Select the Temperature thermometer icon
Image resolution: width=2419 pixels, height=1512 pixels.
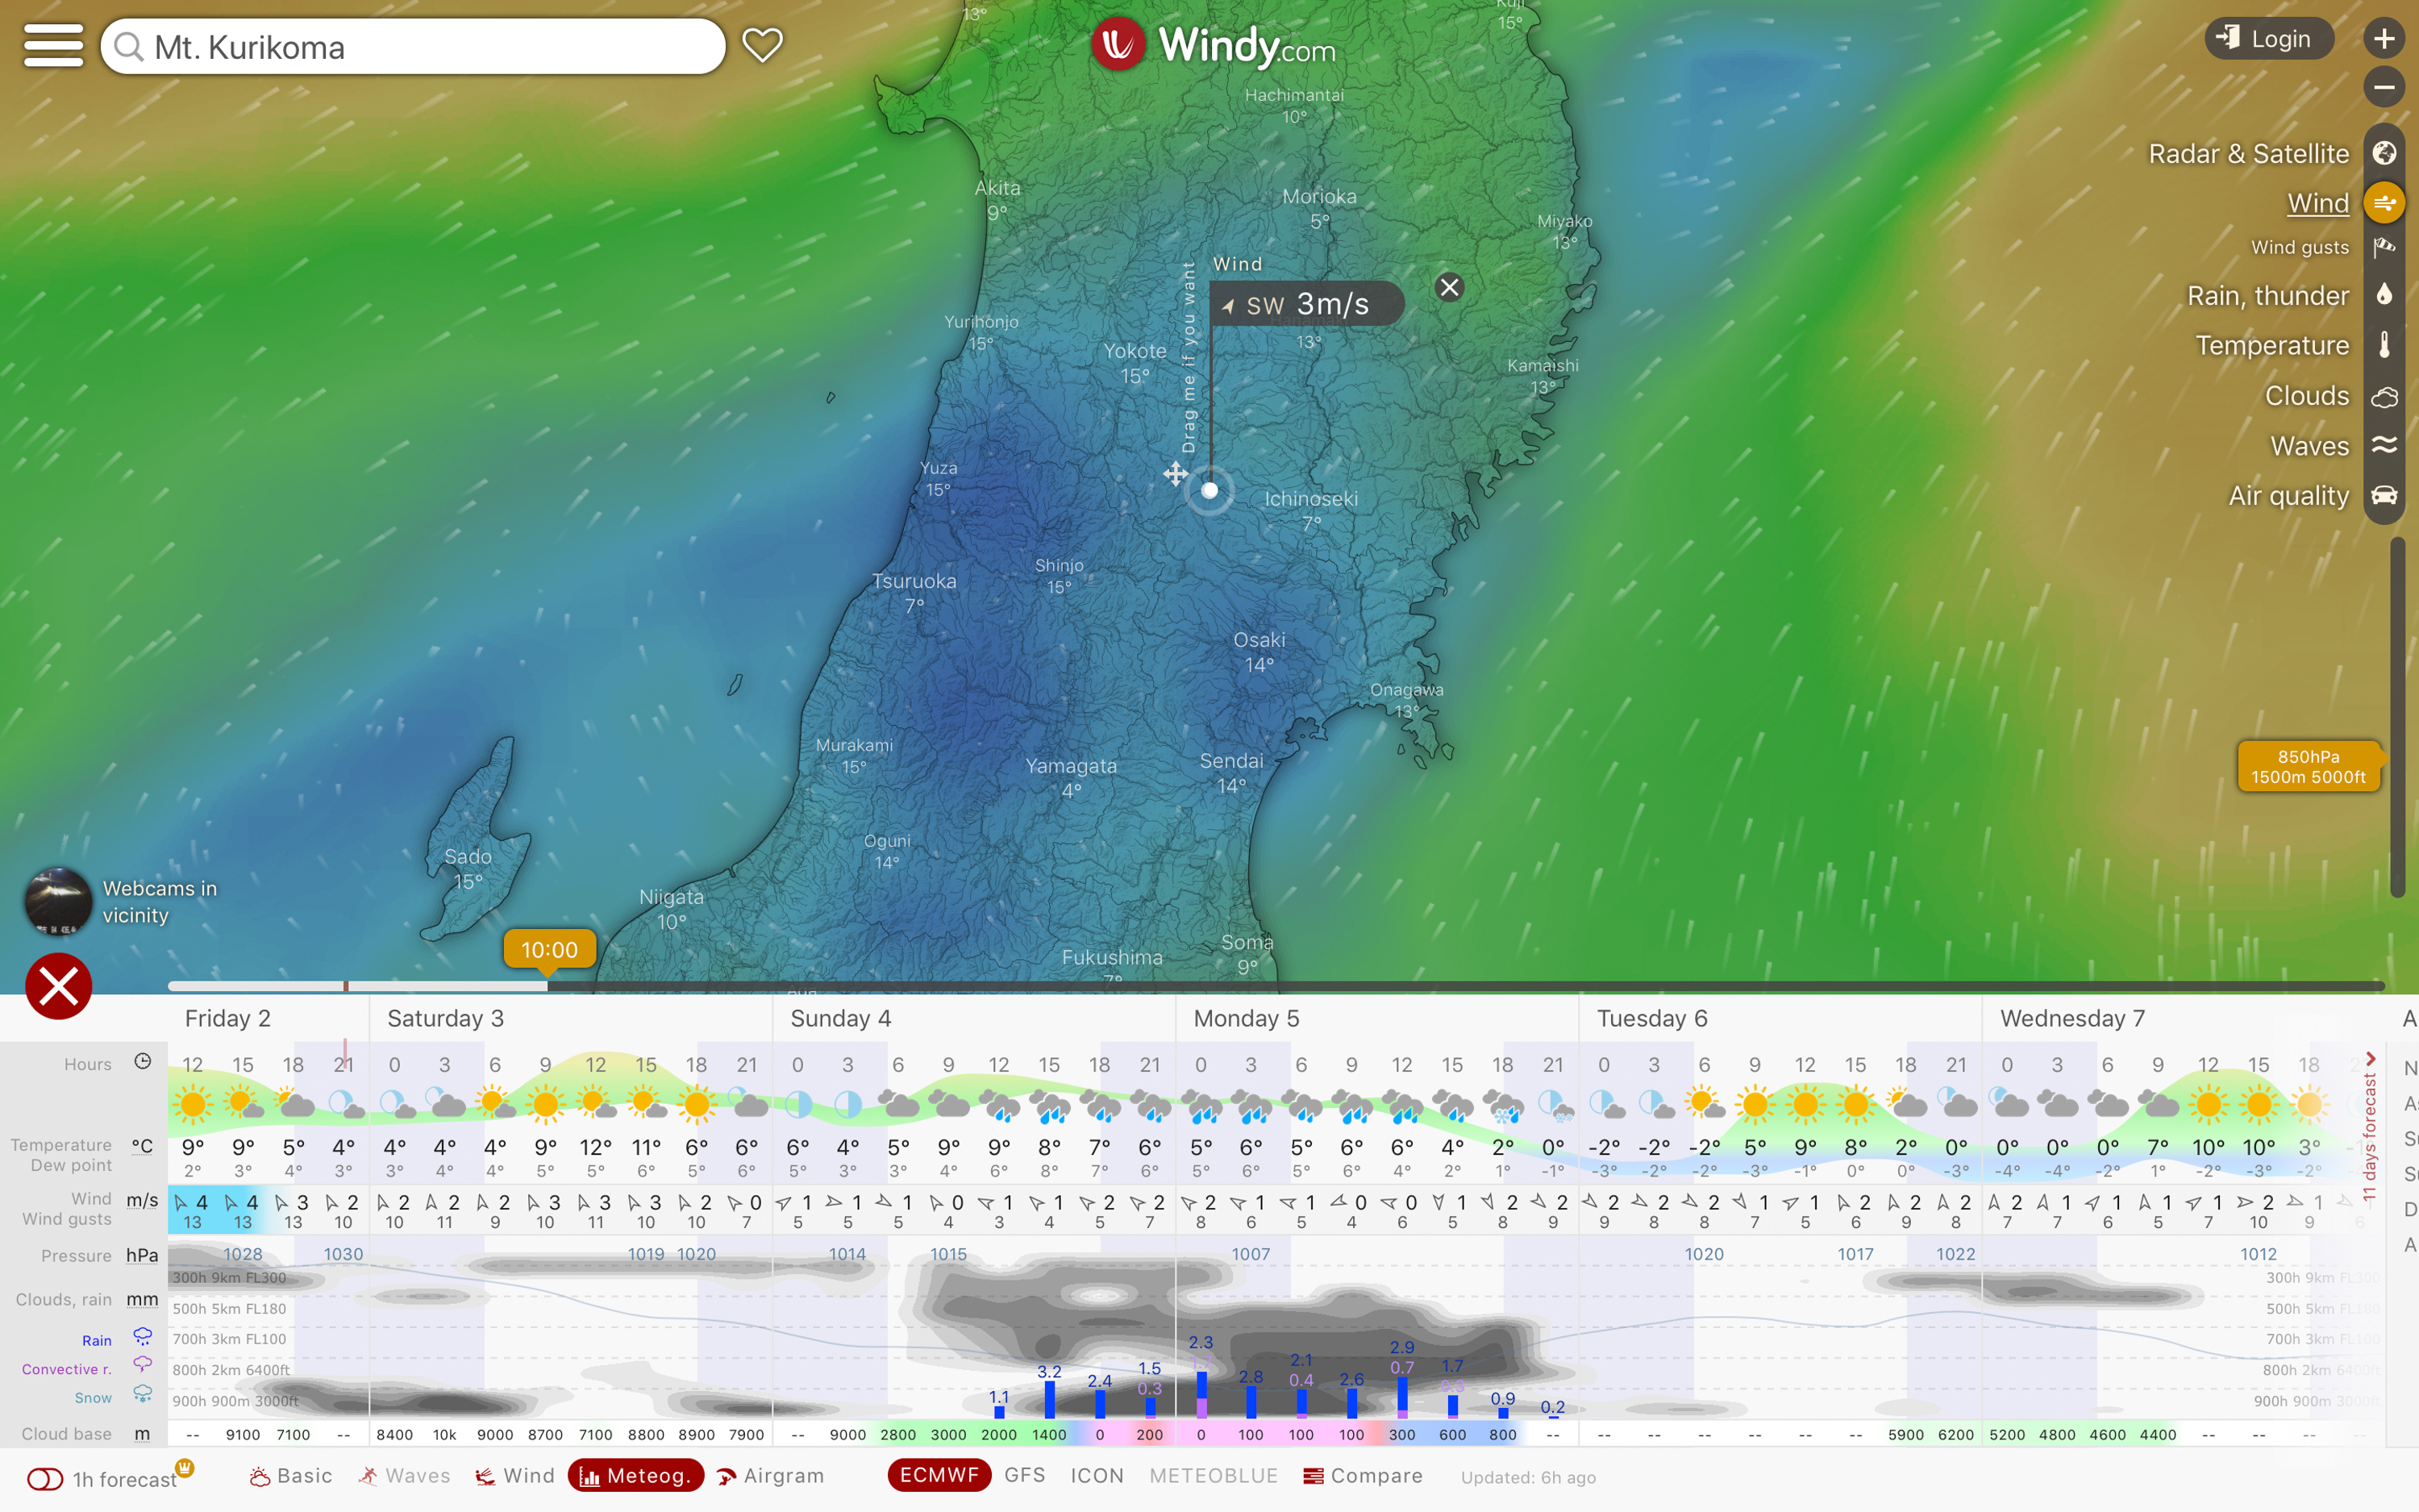(2384, 345)
